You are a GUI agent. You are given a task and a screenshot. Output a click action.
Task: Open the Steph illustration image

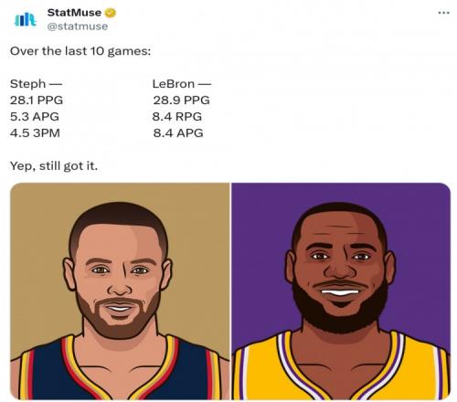click(x=120, y=291)
